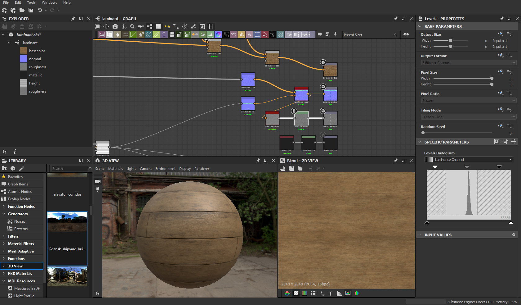This screenshot has height=305, width=521.
Task: Open the histogram icon in 2D view toolbar
Action: click(339, 293)
